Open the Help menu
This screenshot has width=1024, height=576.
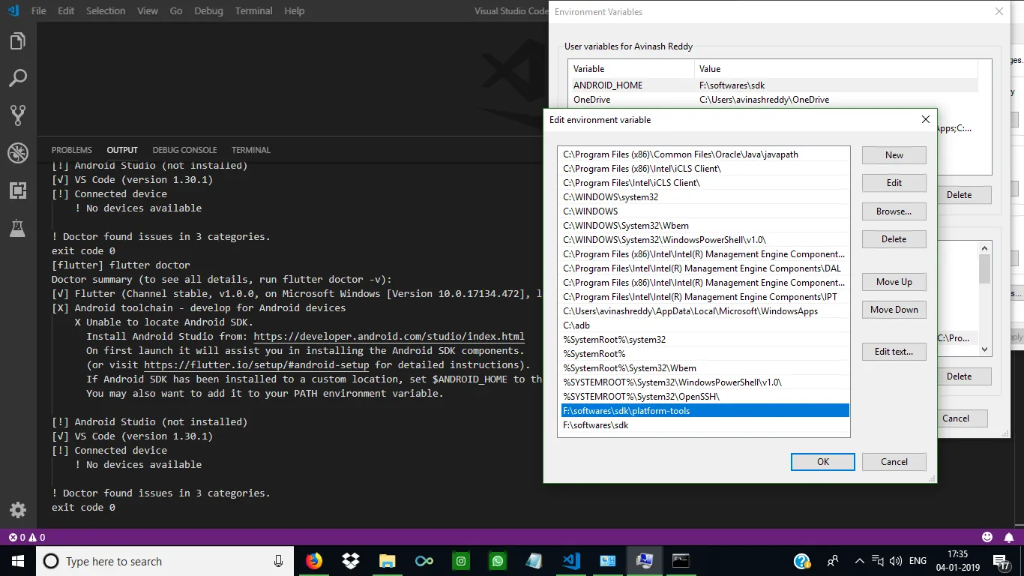(x=295, y=11)
